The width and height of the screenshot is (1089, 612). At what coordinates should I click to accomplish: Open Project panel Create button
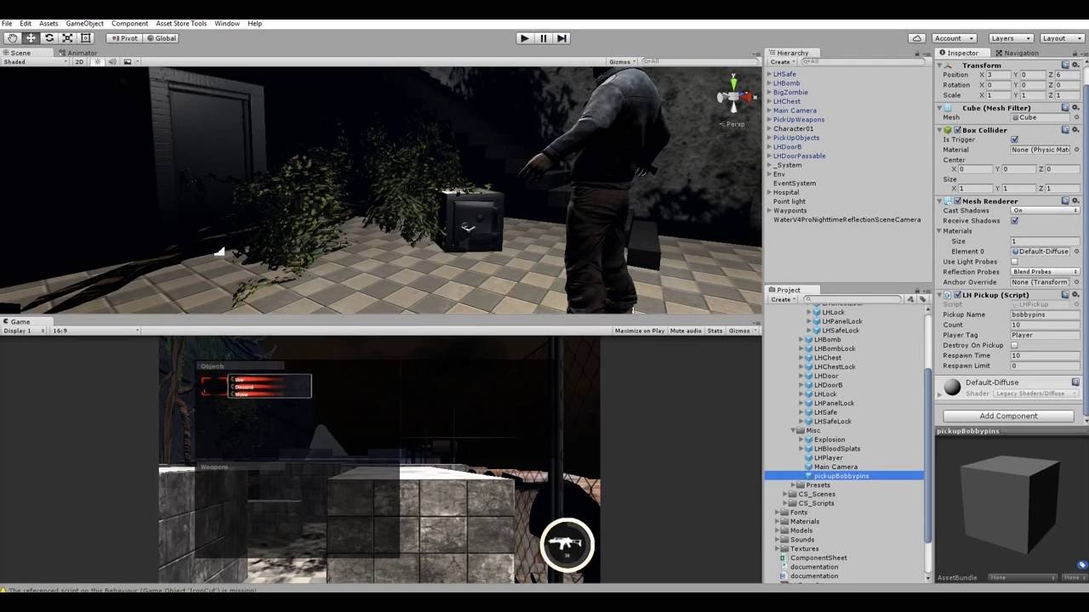tap(781, 299)
